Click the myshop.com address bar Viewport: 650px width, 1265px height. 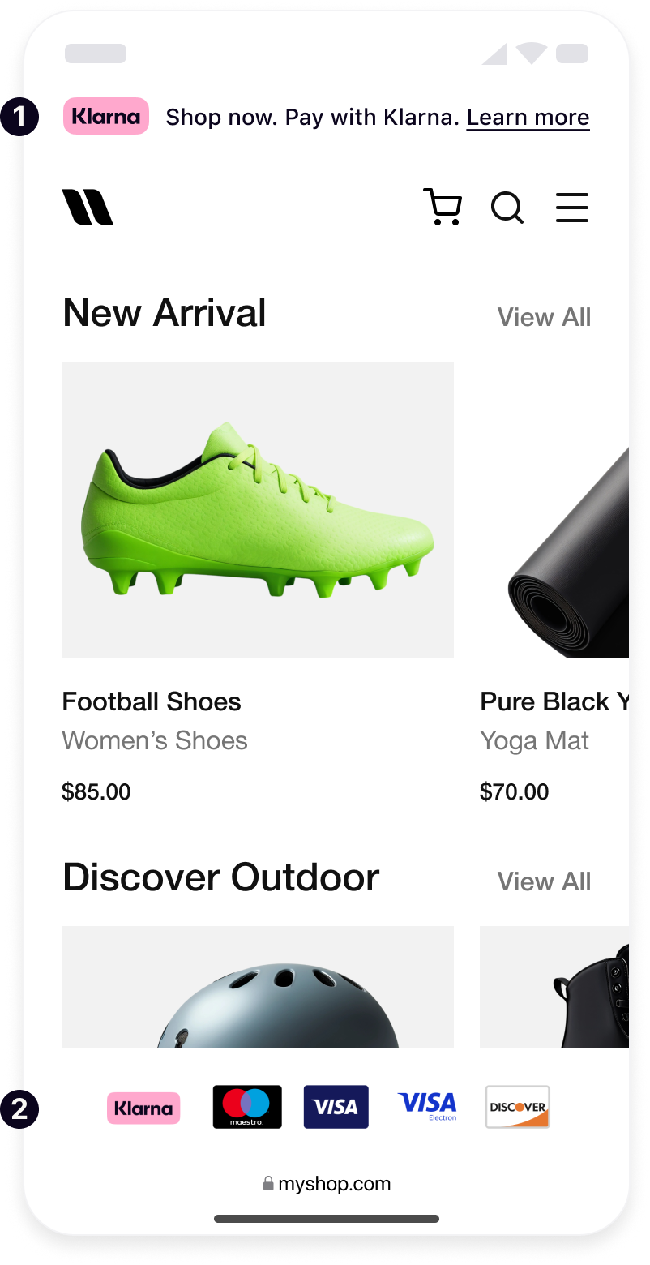pyautogui.click(x=327, y=1184)
